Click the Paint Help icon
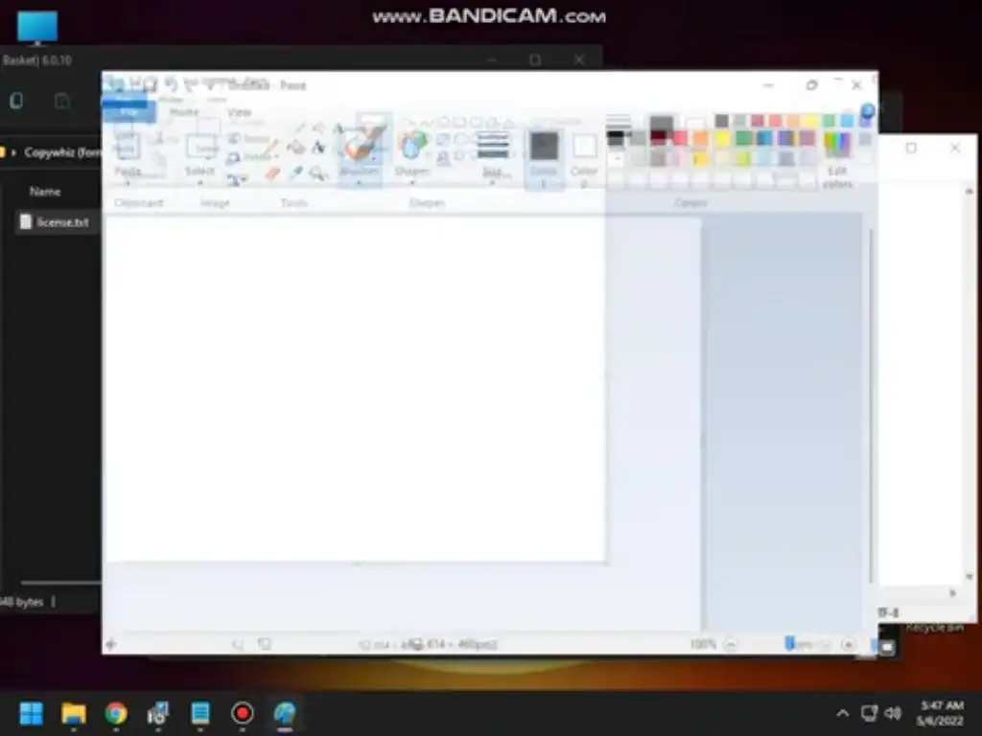 point(867,111)
